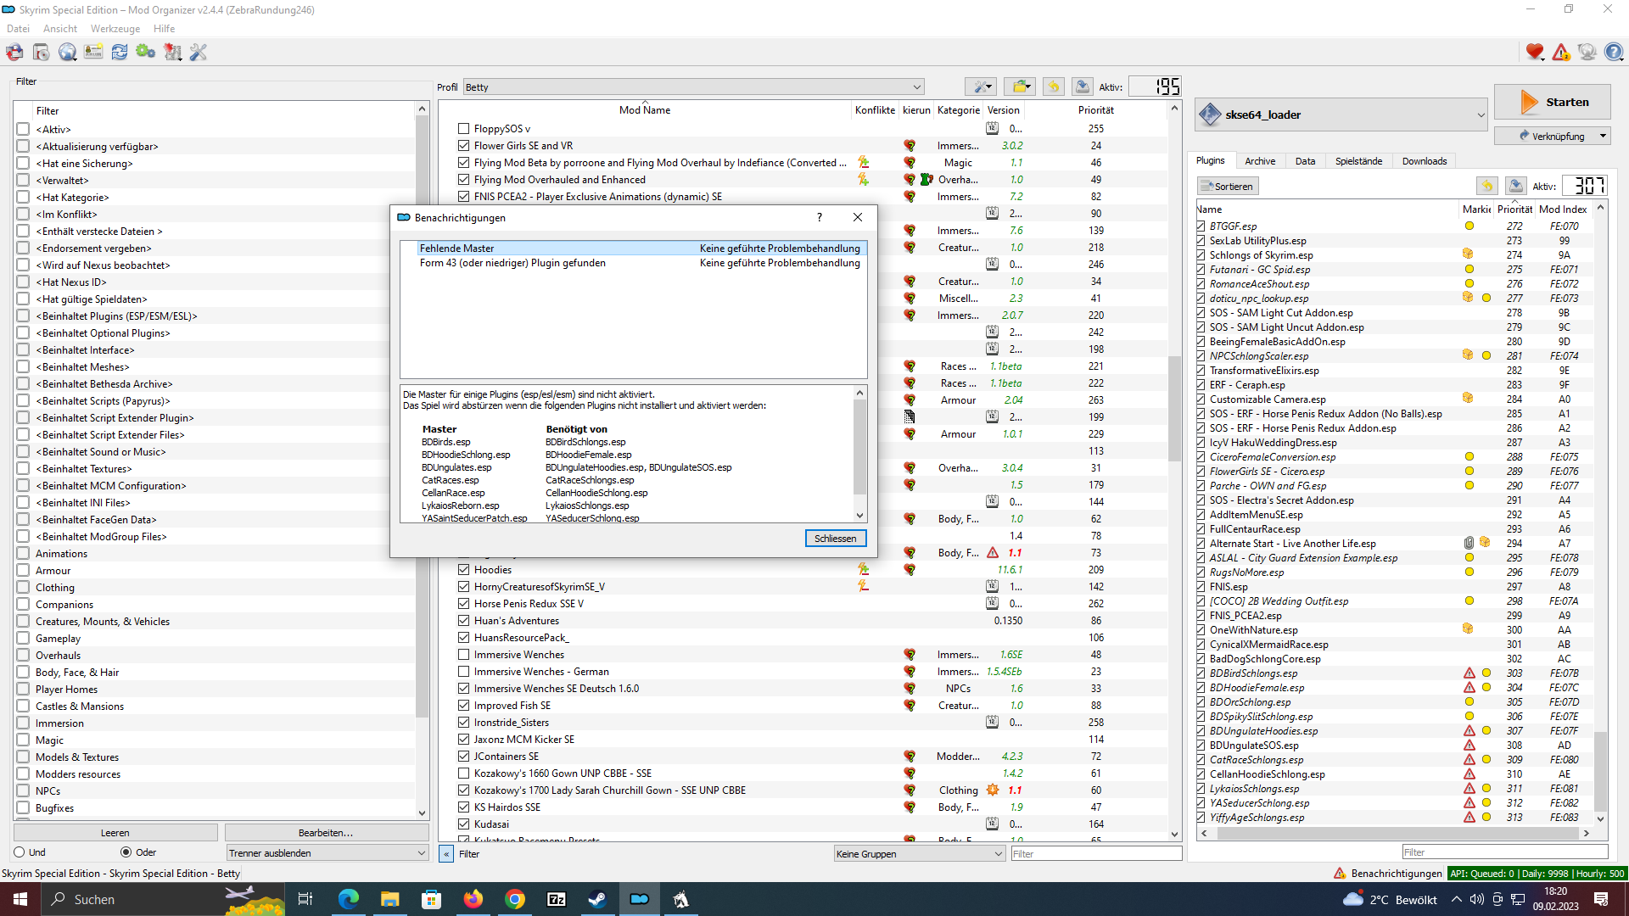Click the Leeren filter button

point(115,833)
